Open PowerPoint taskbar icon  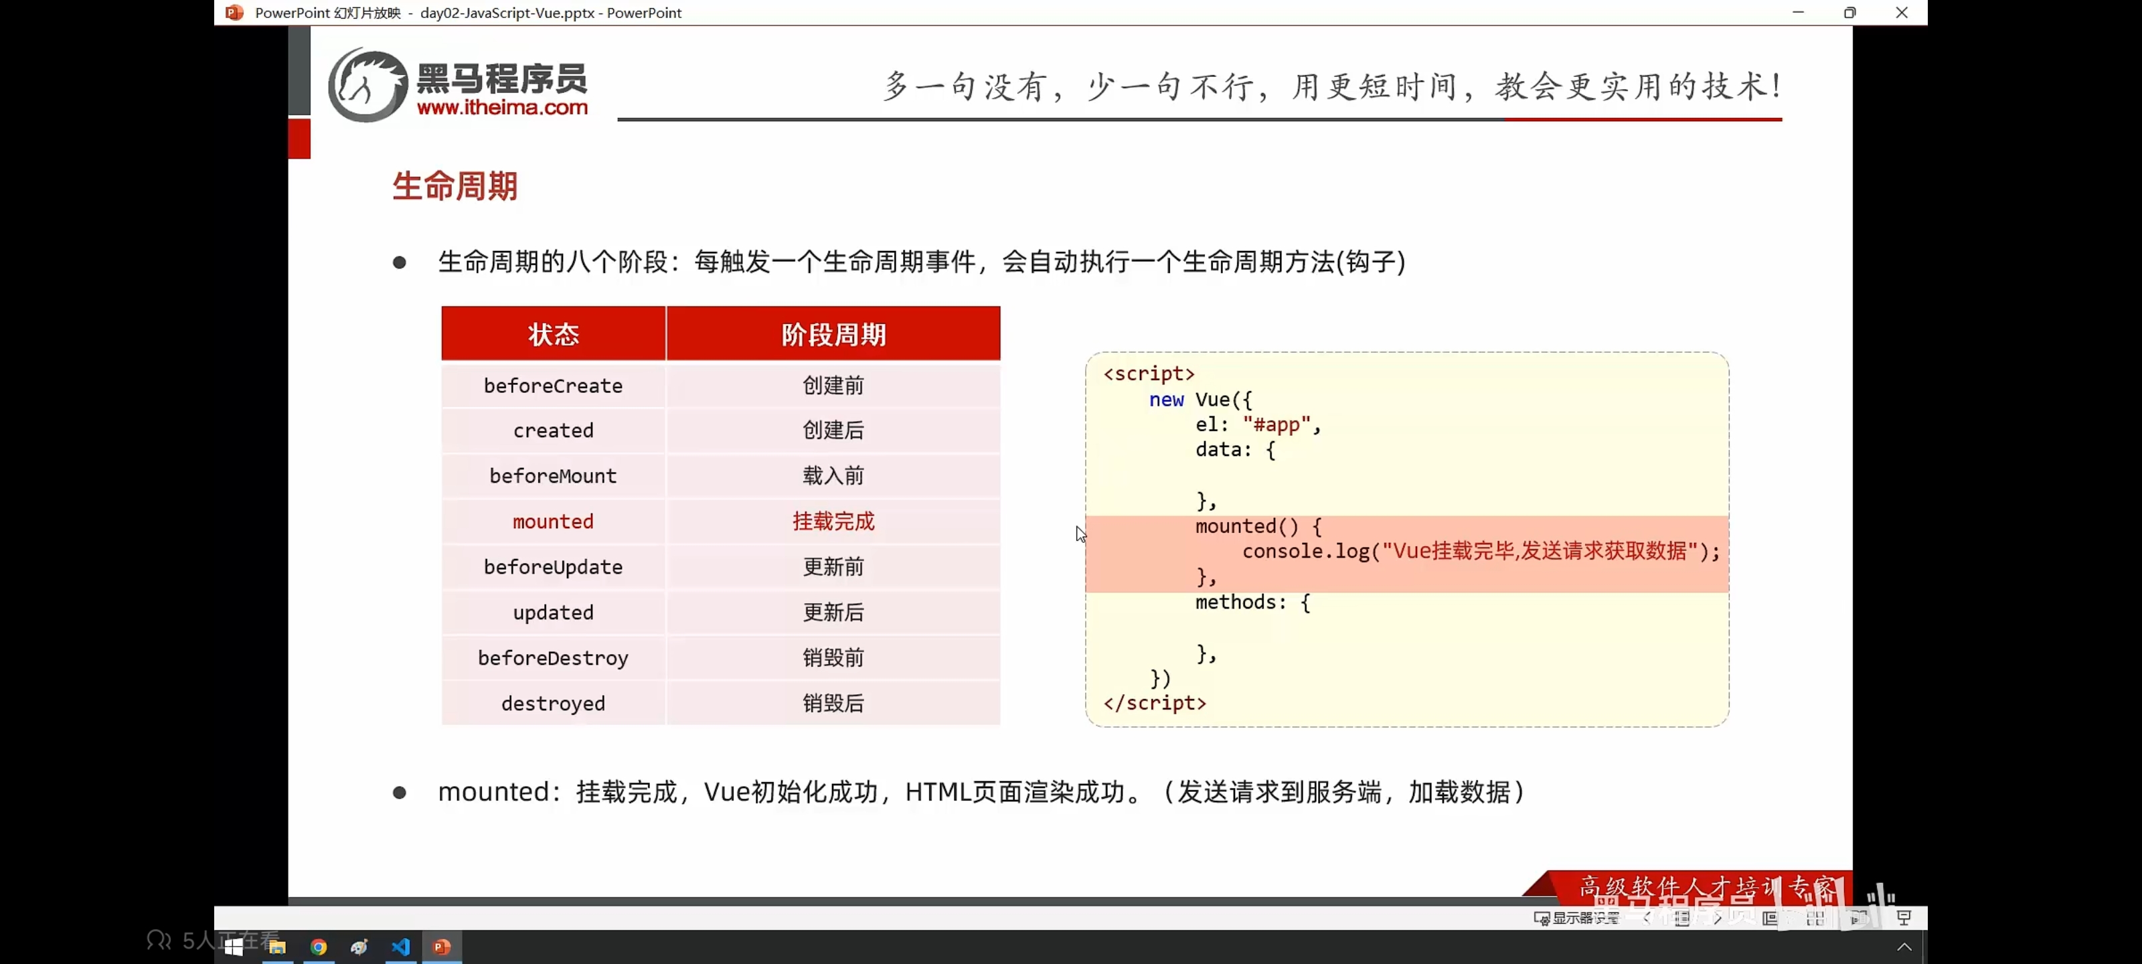coord(442,947)
